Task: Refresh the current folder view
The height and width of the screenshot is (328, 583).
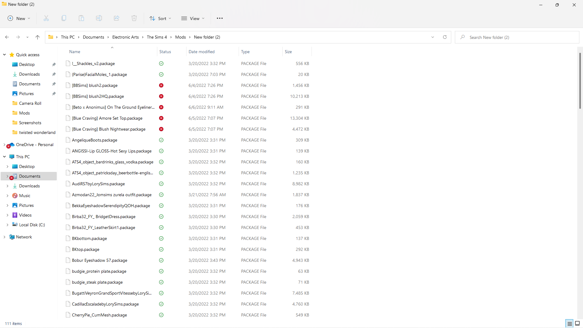Action: (445, 37)
